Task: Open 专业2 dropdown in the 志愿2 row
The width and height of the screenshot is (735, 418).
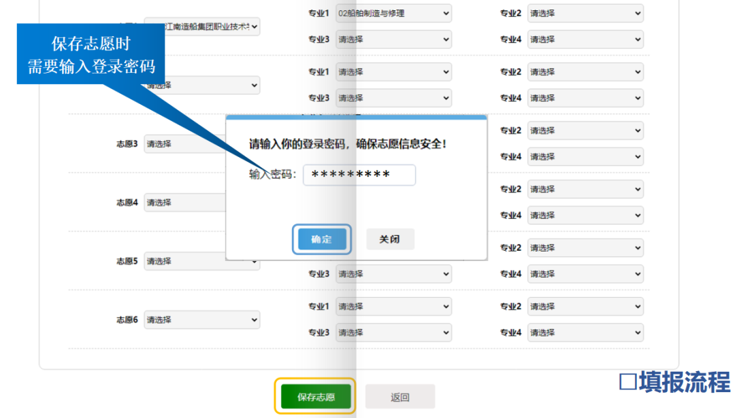Action: click(x=585, y=71)
